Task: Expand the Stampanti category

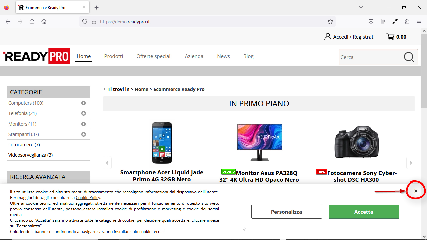Action: coord(83,134)
